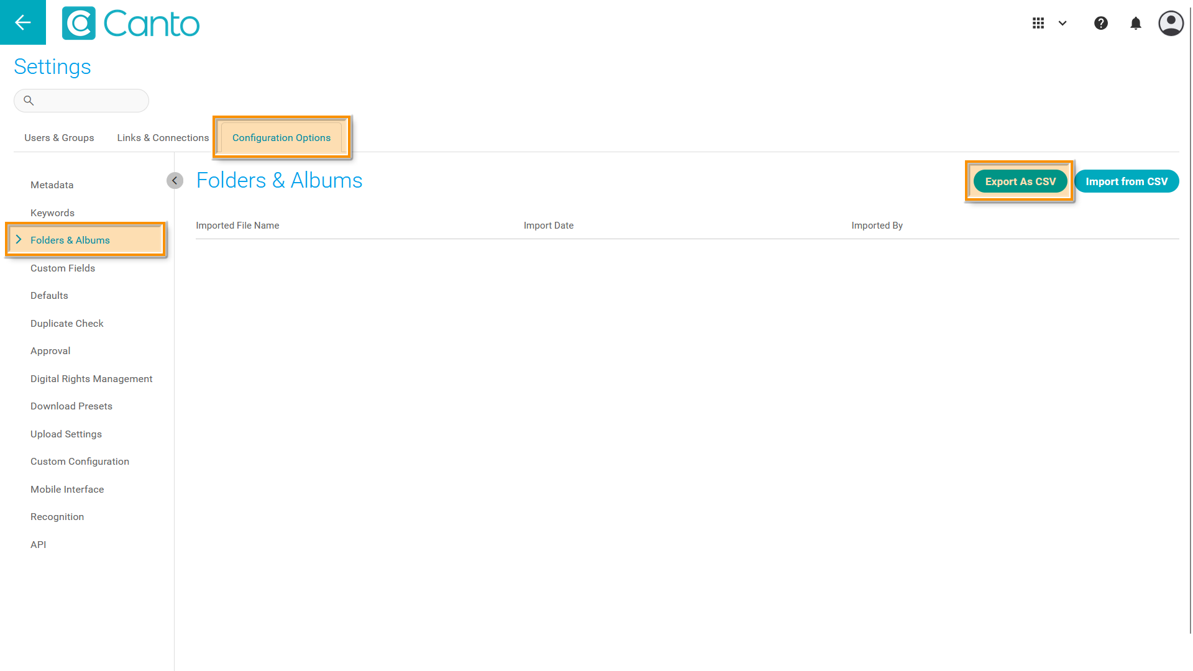Image resolution: width=1193 pixels, height=671 pixels.
Task: Click the Export As CSV button
Action: [x=1020, y=181]
